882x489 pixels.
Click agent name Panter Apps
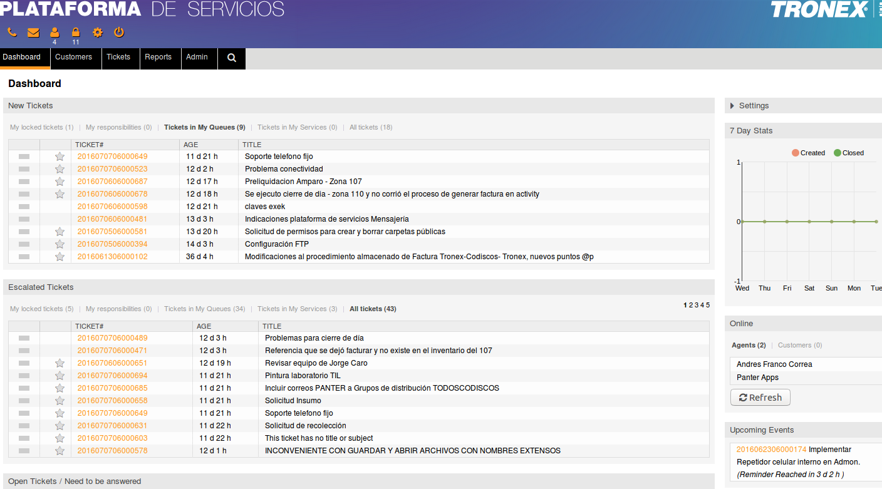pyautogui.click(x=757, y=378)
